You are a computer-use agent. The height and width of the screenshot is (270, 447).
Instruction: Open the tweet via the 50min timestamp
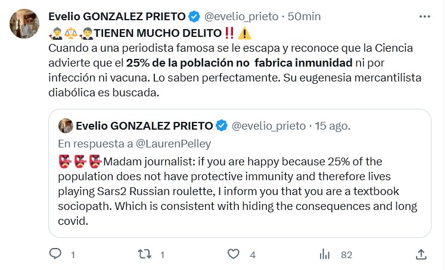tap(304, 16)
